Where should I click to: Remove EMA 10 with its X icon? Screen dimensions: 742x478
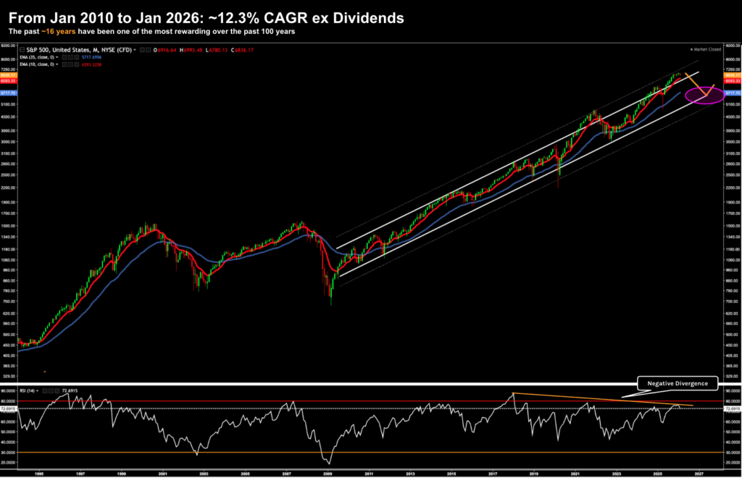76,64
